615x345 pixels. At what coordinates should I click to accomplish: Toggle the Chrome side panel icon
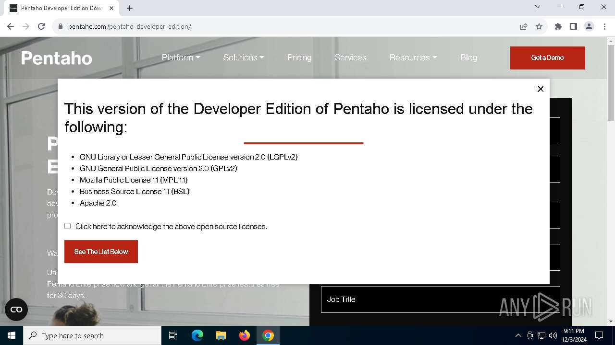click(574, 26)
